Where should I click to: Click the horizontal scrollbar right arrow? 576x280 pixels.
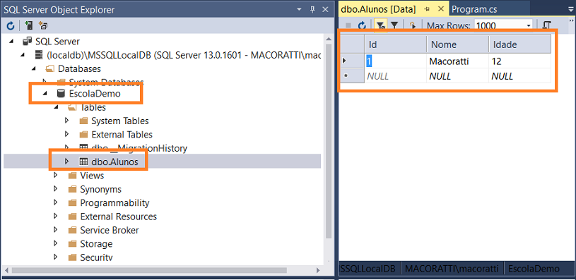[x=317, y=270]
